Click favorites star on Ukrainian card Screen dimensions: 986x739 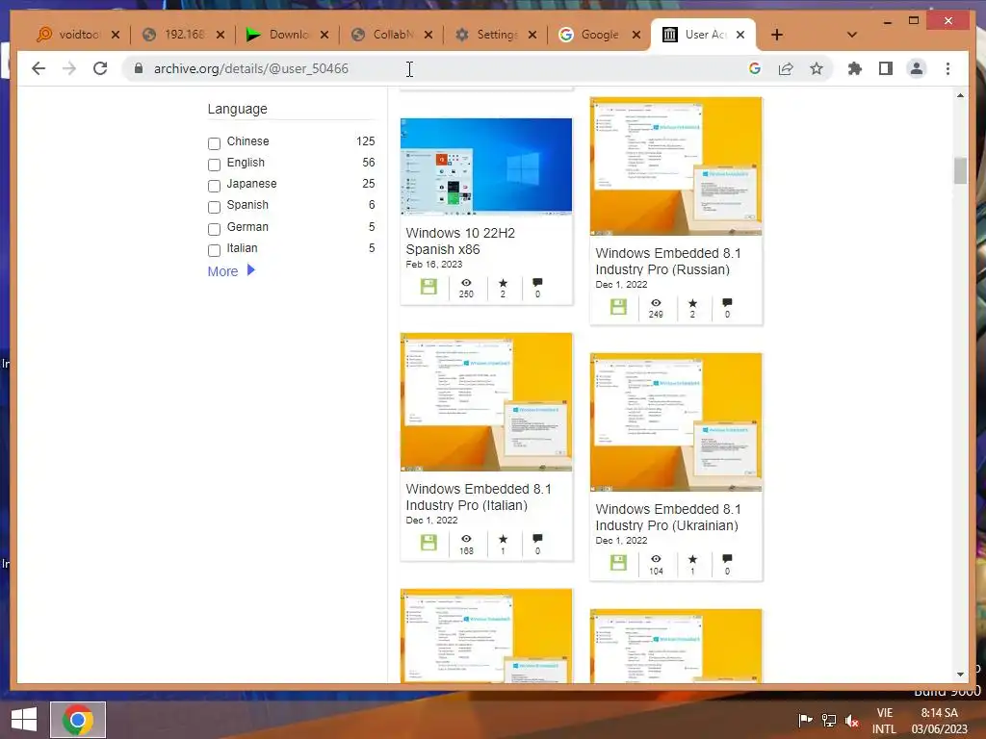click(x=692, y=559)
